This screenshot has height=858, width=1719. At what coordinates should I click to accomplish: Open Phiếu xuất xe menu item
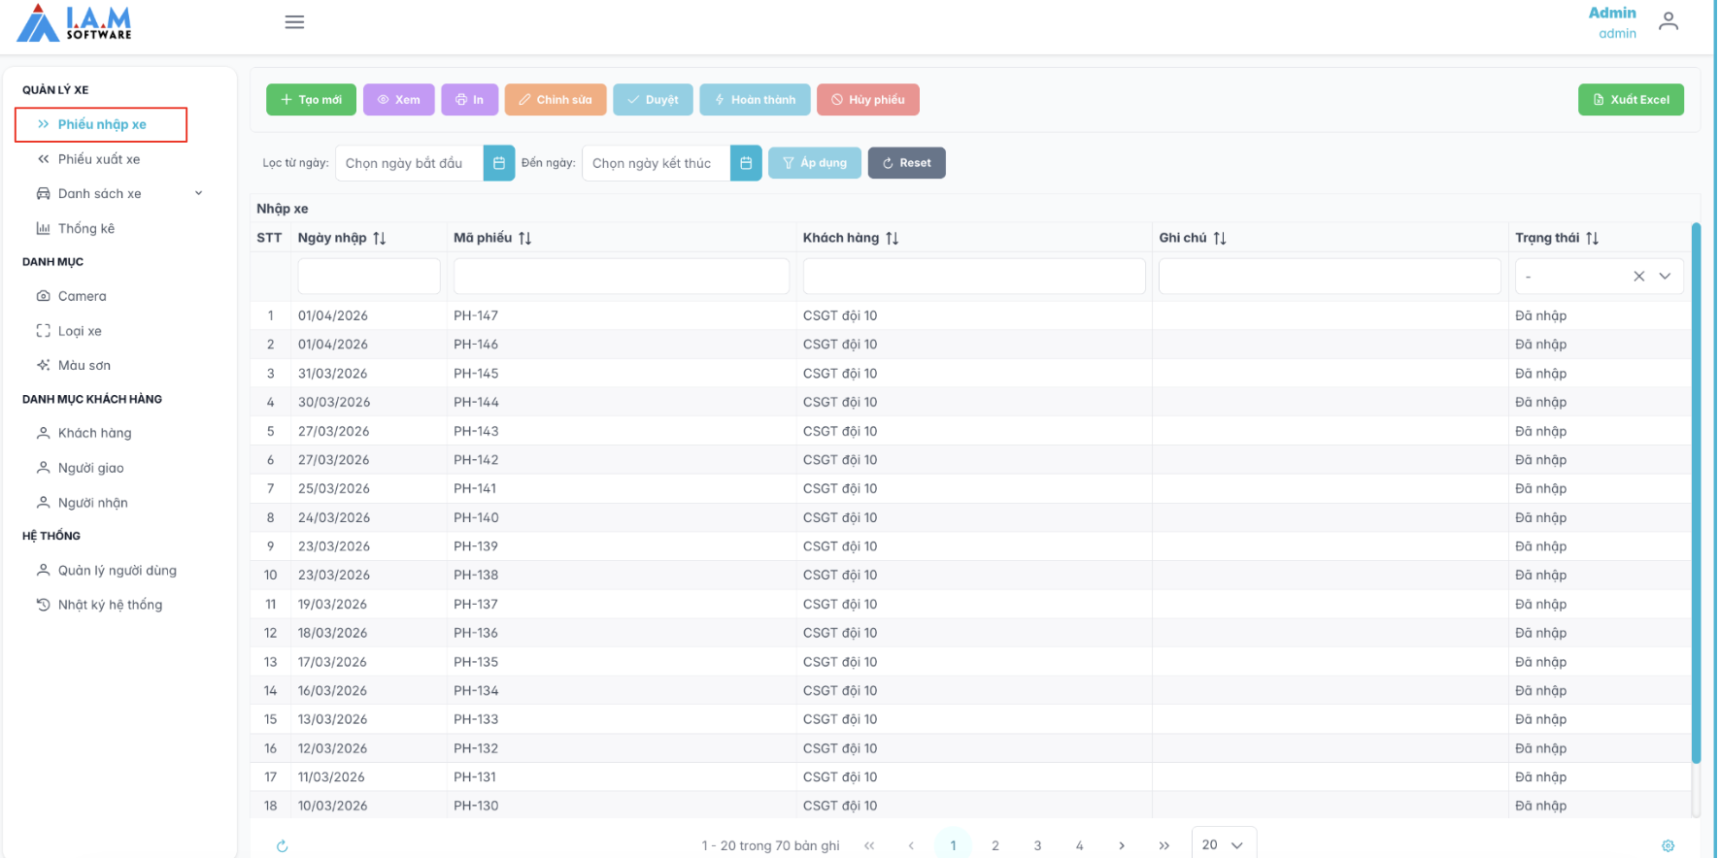pos(98,159)
